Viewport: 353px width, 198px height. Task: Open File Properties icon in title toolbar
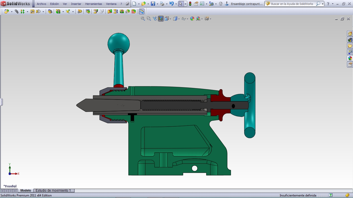point(196,4)
